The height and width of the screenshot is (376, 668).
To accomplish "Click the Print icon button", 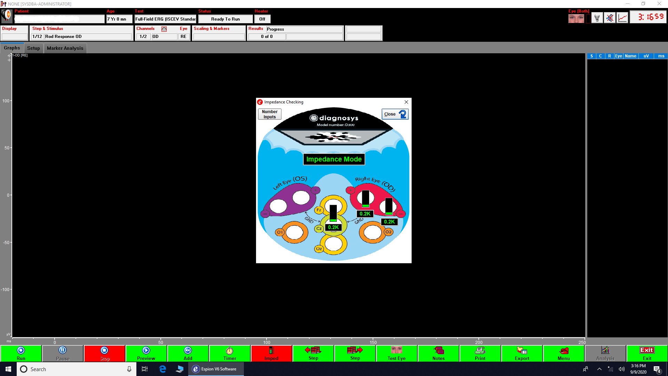I will [480, 353].
